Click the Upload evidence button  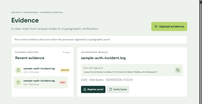click(x=169, y=26)
